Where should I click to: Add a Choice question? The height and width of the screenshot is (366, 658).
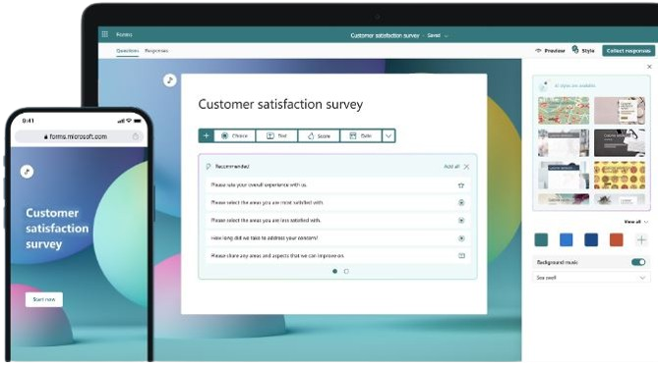[235, 135]
